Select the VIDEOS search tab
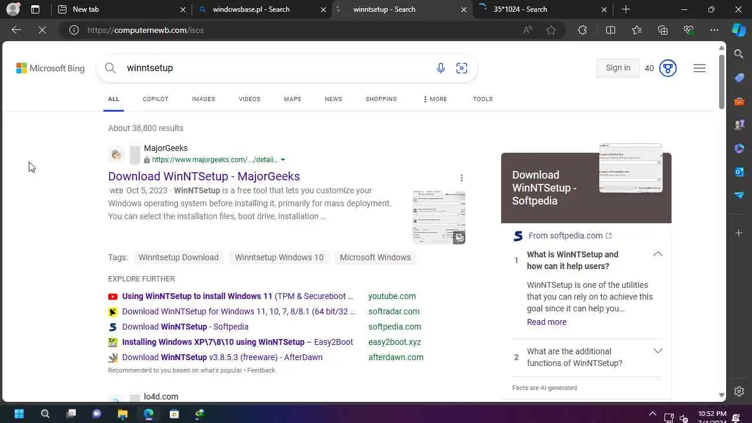This screenshot has height=423, width=752. click(x=249, y=99)
